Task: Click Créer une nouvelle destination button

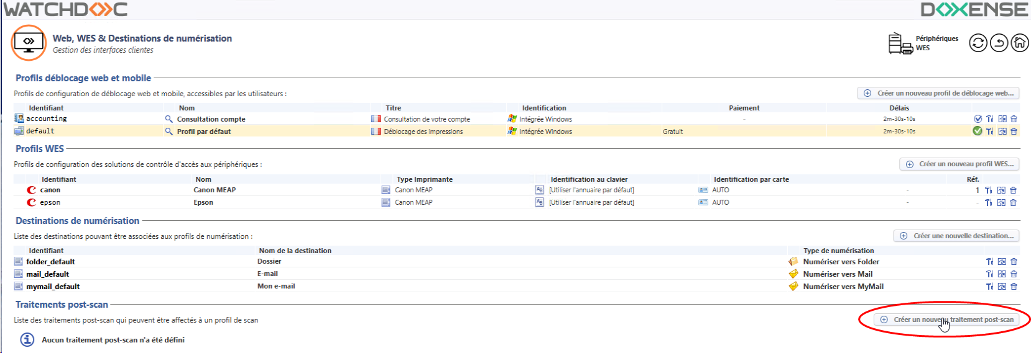Action: (x=956, y=236)
